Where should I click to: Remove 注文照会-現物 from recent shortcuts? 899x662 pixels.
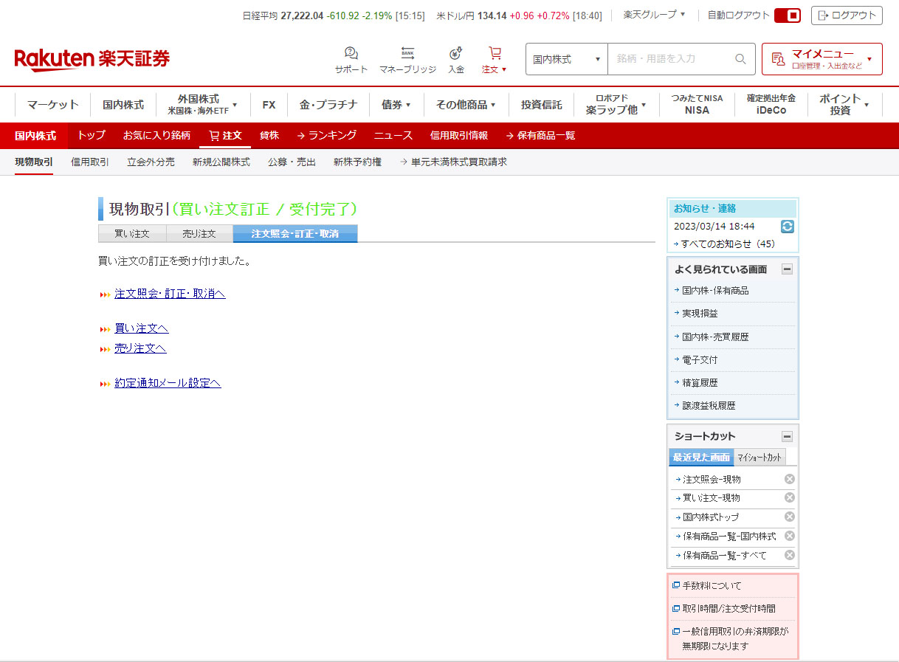[789, 479]
